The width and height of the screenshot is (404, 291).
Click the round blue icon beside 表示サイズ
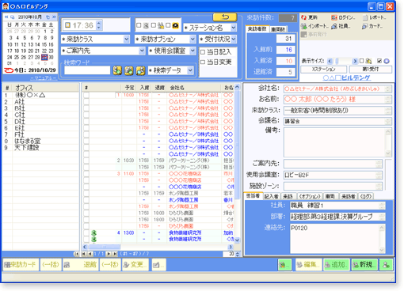tap(387, 61)
